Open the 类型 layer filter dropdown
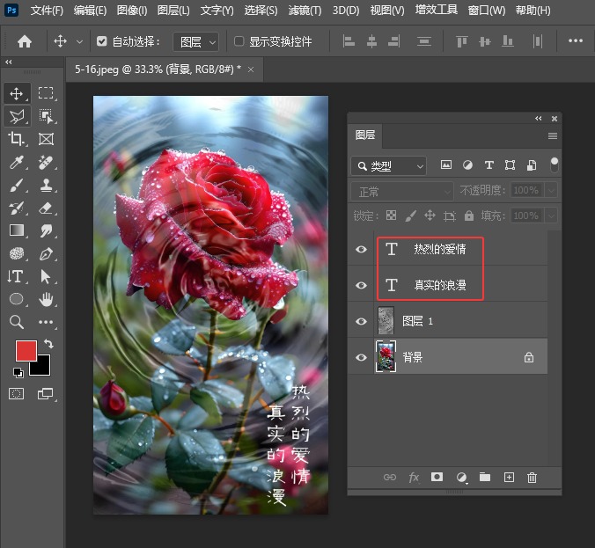Screen dimensions: 595x548 [388, 165]
